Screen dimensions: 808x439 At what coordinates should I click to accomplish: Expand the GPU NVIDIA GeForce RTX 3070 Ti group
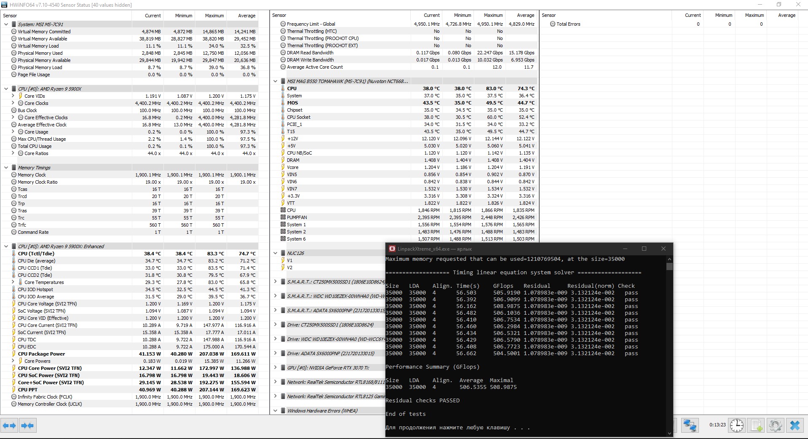click(275, 367)
